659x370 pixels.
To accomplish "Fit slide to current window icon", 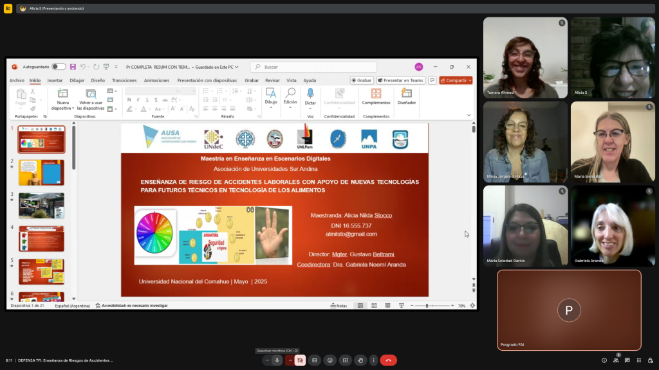I will click(x=472, y=306).
